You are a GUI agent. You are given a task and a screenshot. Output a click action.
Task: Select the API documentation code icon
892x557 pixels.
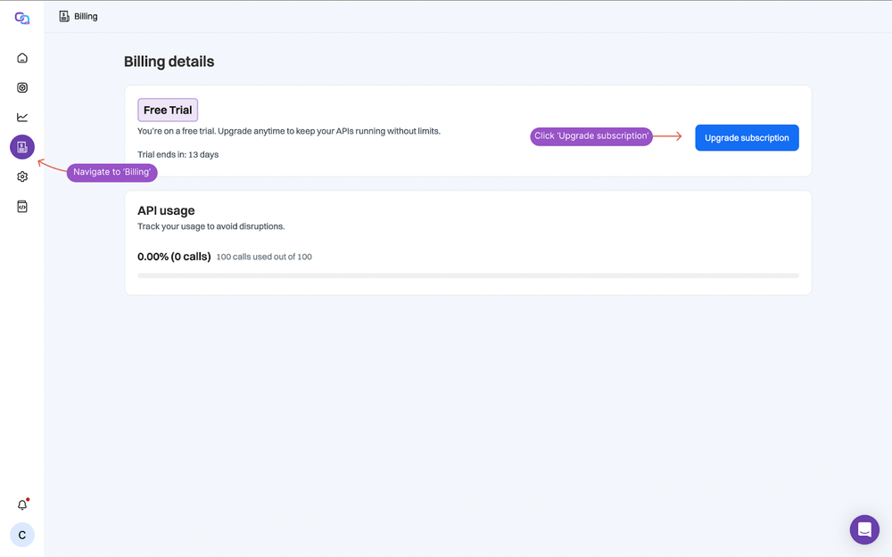click(x=21, y=206)
